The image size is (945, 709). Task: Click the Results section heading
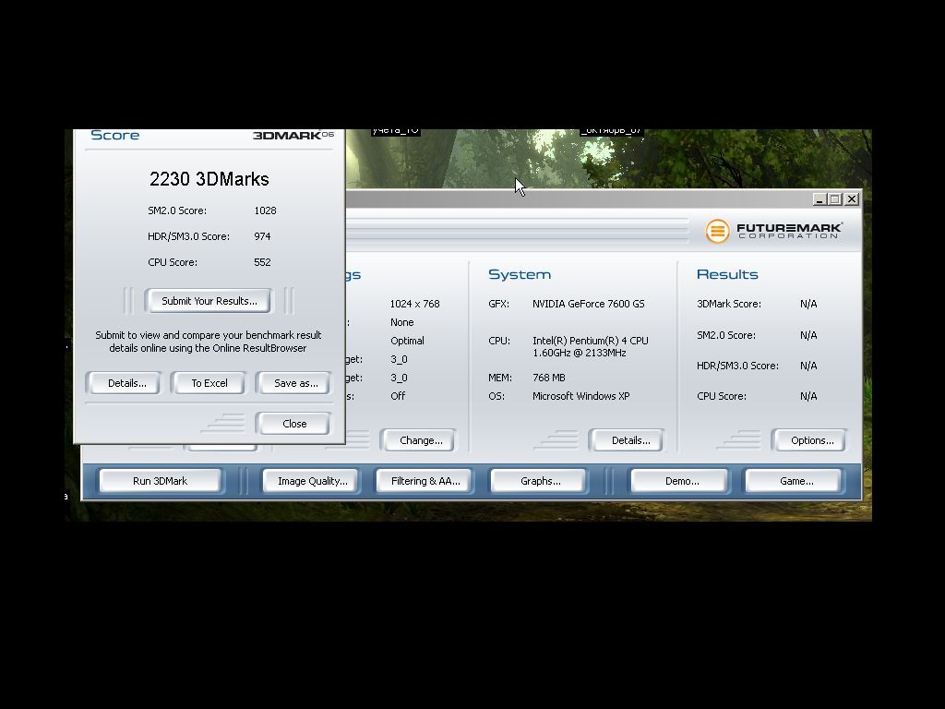(727, 274)
